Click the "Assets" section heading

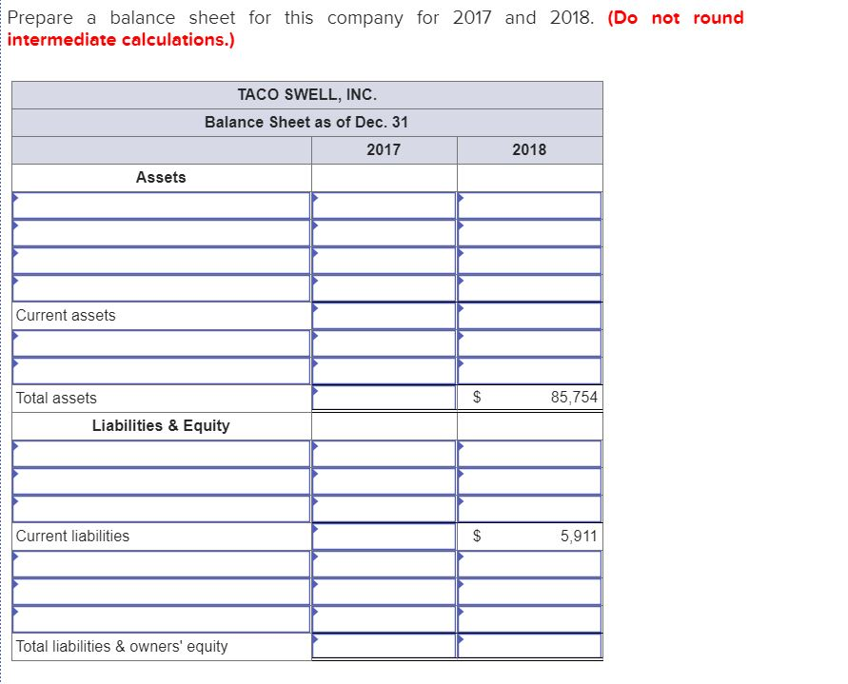pyautogui.click(x=161, y=177)
